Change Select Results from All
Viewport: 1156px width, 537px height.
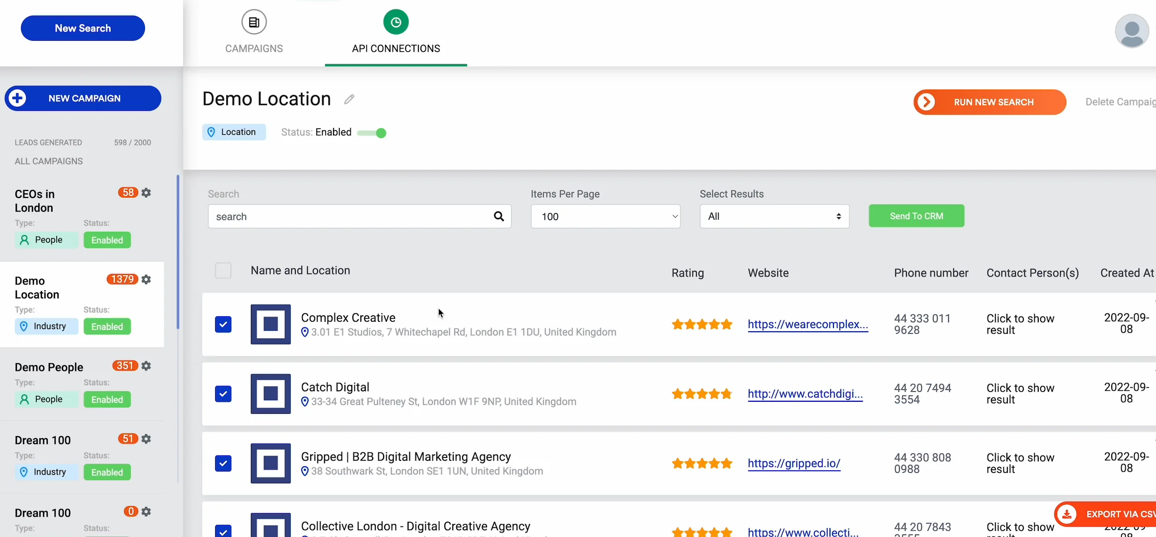pos(773,216)
